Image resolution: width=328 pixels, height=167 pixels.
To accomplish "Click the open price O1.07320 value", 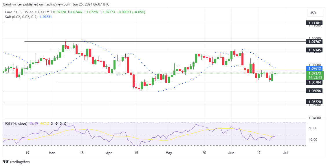I will pyautogui.click(x=58, y=12).
